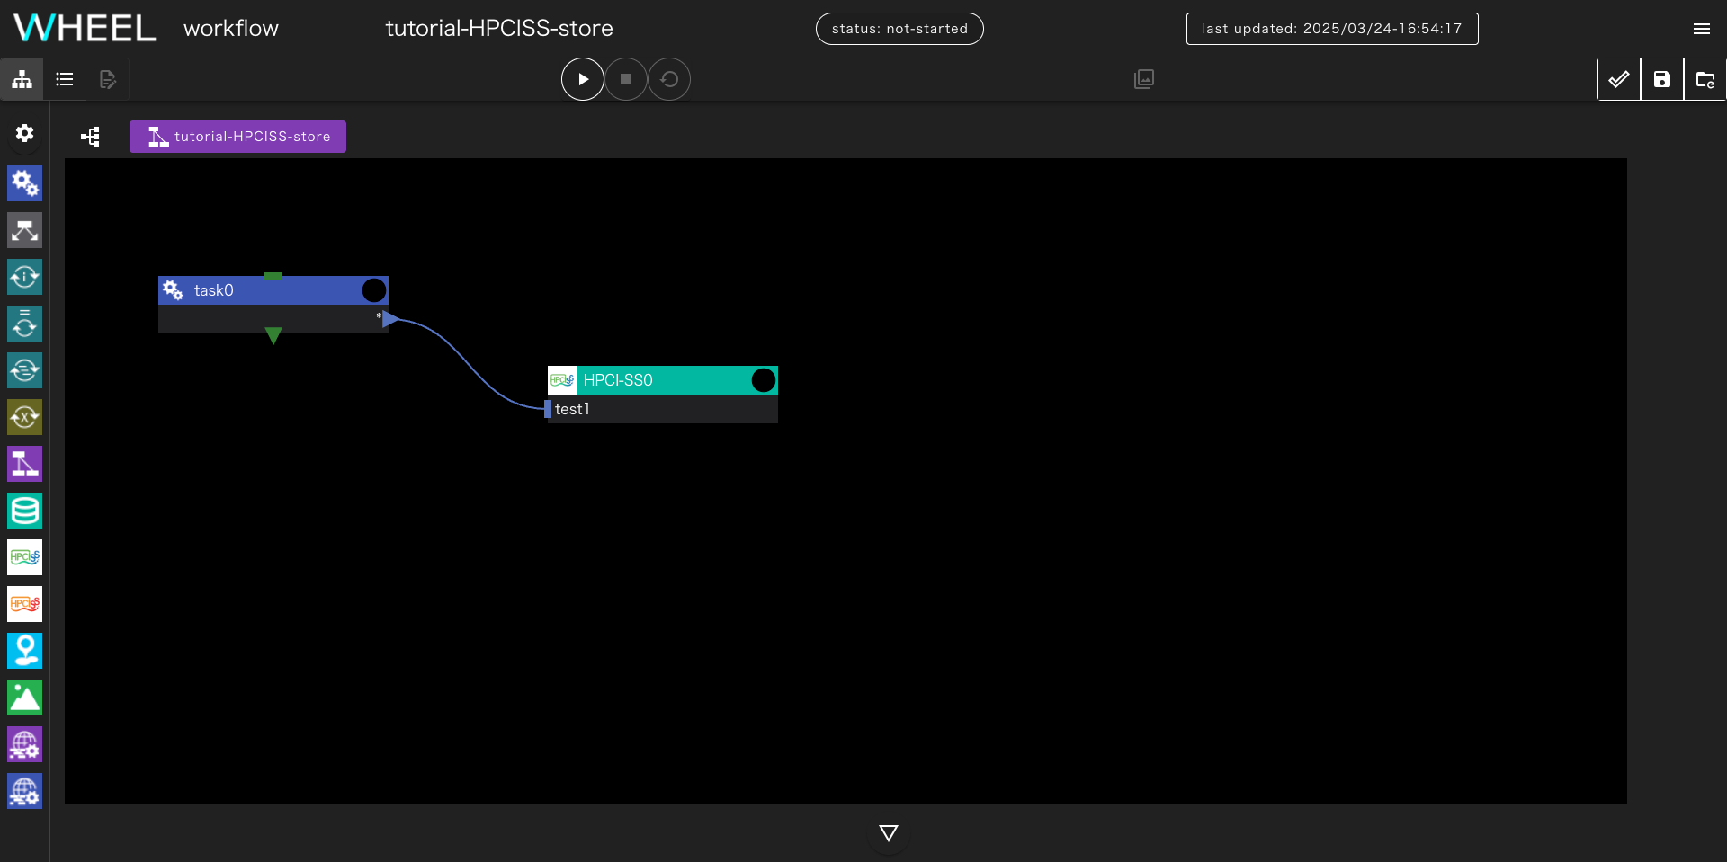Click the orange HPCI-SS-tar component icon

coord(24,604)
